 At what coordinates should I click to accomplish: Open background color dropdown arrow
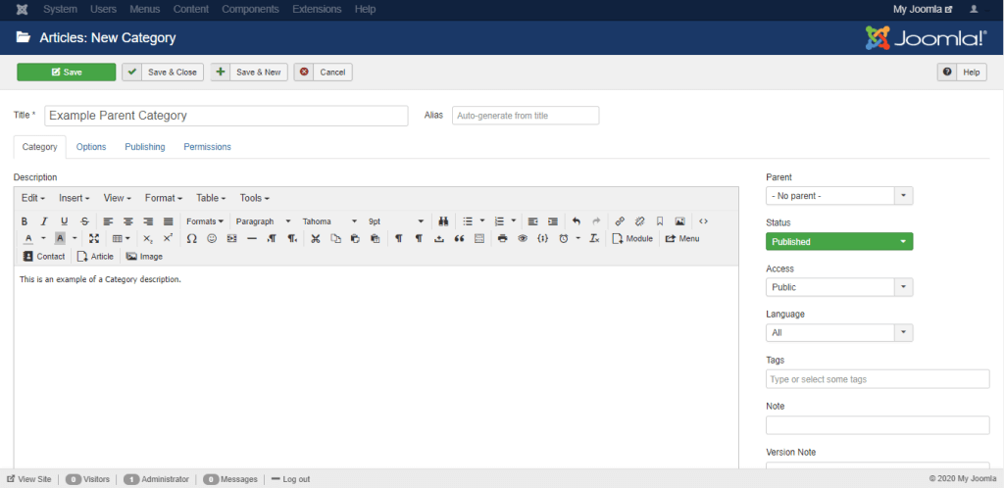tap(75, 238)
